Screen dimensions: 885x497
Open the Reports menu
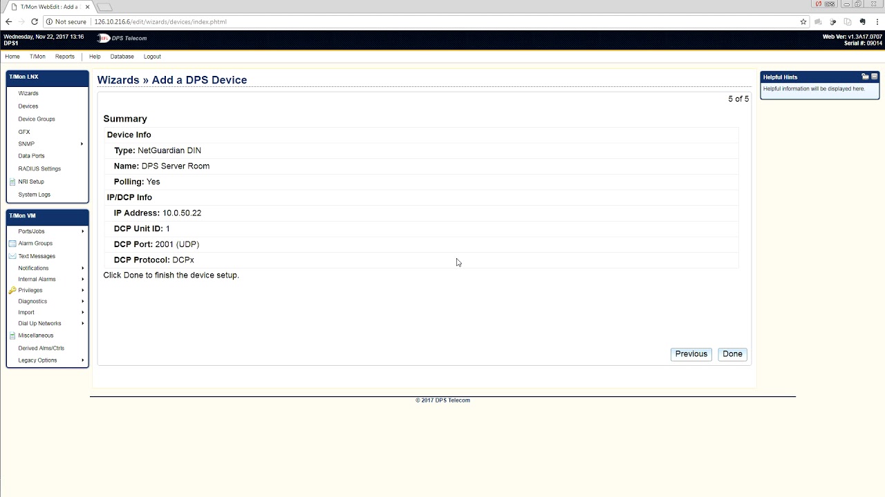pos(65,57)
